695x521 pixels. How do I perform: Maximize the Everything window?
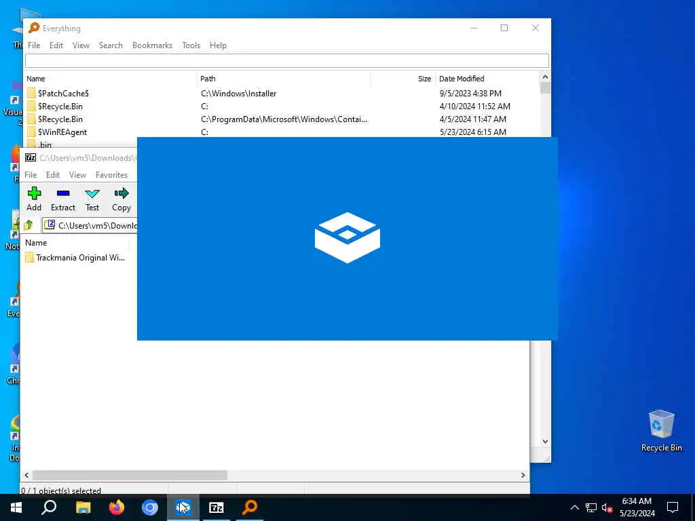pyautogui.click(x=504, y=28)
